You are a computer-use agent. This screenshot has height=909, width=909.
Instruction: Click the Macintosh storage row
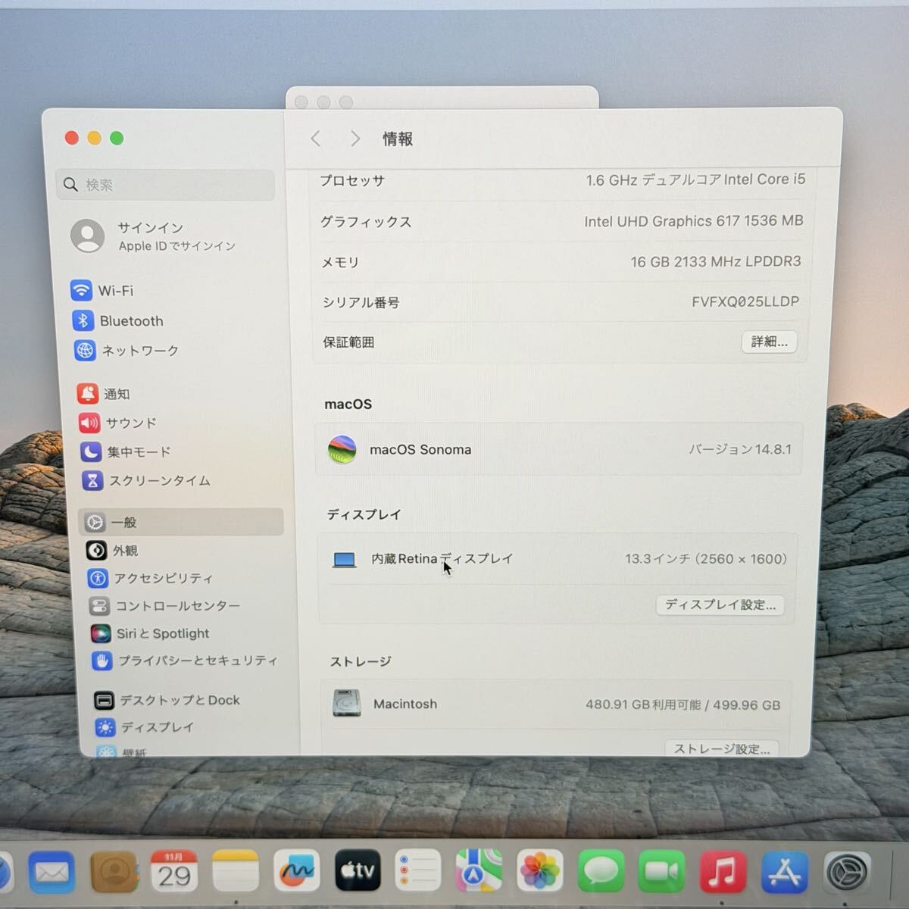pyautogui.click(x=556, y=704)
